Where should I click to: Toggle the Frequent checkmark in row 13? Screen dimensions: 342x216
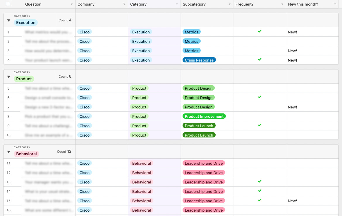pyautogui.click(x=259, y=181)
